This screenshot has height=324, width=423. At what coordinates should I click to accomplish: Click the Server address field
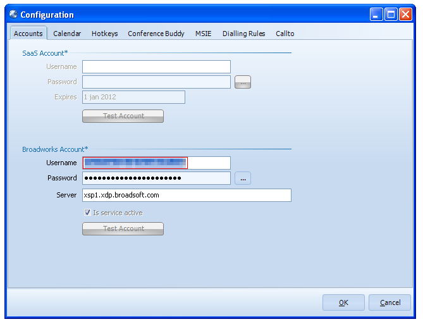click(187, 196)
